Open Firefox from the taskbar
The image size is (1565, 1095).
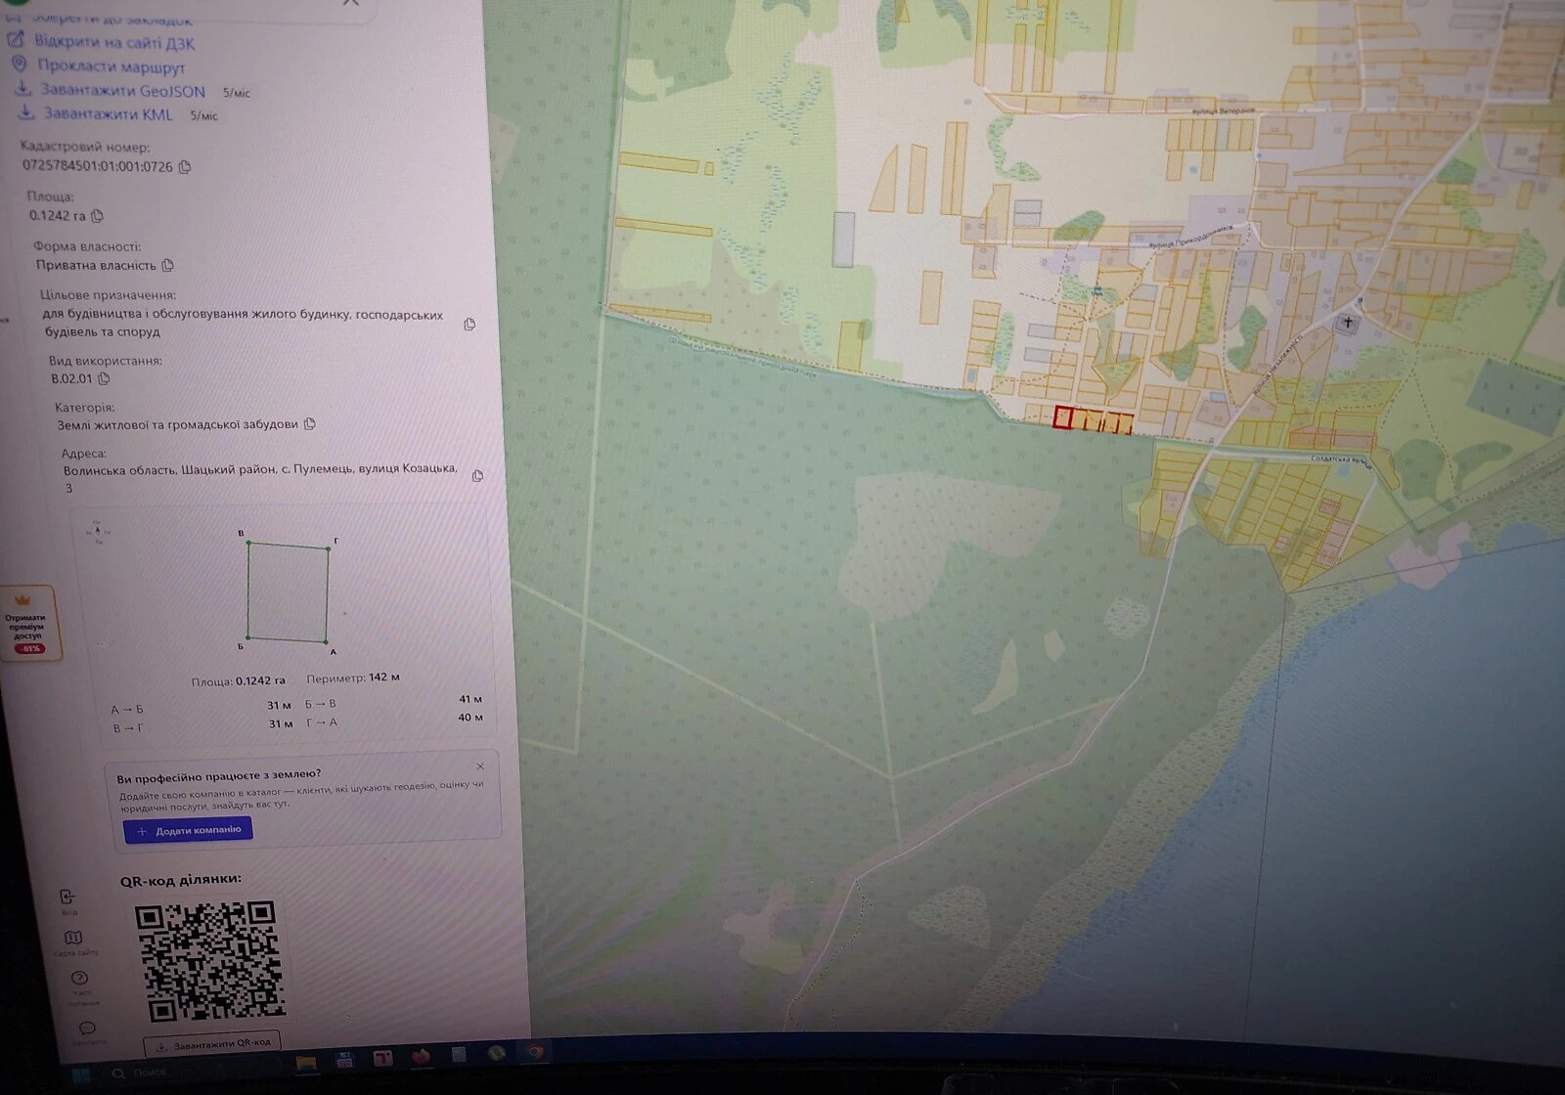(x=421, y=1057)
